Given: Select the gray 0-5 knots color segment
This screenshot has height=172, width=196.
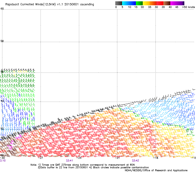Looking at the screenshot, I should (119, 3).
